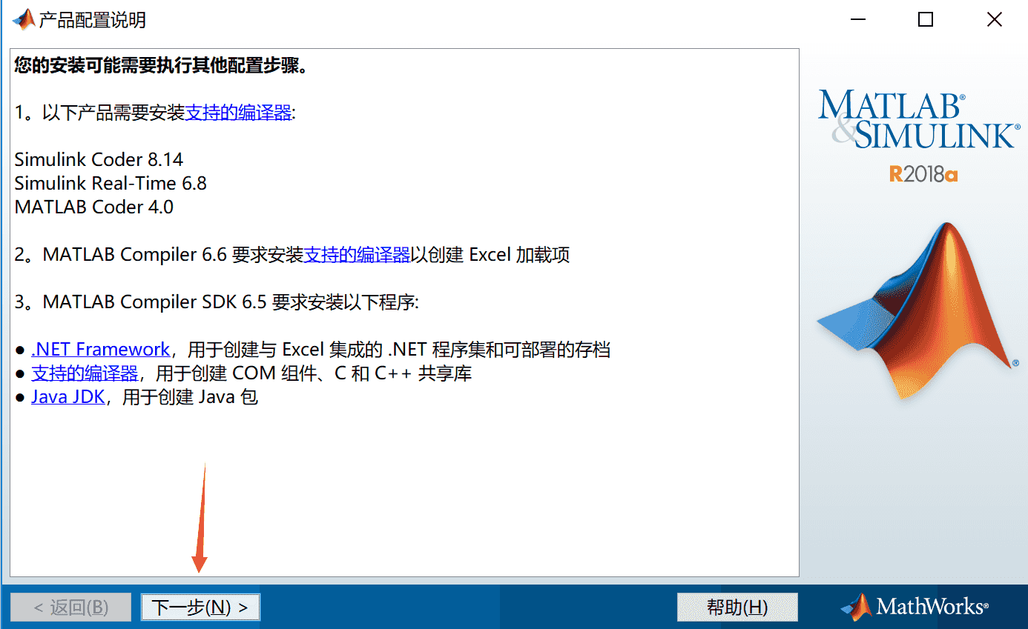Screen dimensions: 1028x629
Task: Click the disabled Back (返回) button
Action: click(71, 608)
